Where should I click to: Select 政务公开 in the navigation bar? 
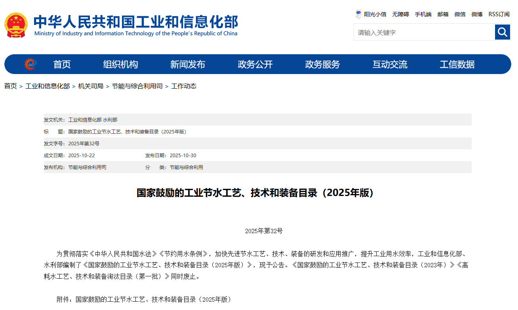[x=255, y=65]
